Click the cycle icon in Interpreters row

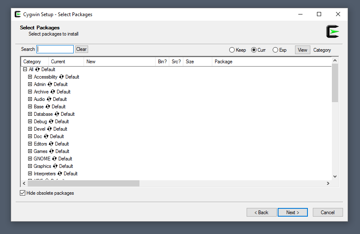pyautogui.click(x=60, y=174)
